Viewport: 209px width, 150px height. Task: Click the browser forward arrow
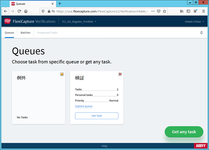click(x=13, y=11)
